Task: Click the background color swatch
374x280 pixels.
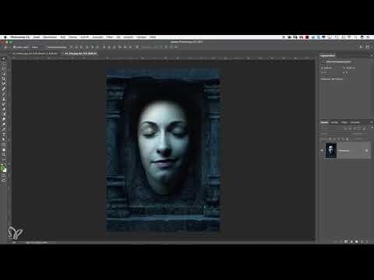Action: click(x=5, y=170)
